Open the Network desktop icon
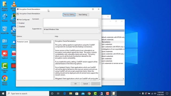Screen dimensions: 171x96 pos(5,18)
